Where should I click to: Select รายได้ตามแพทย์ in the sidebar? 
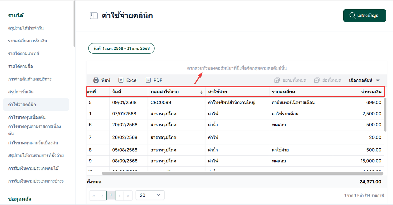pos(24,54)
